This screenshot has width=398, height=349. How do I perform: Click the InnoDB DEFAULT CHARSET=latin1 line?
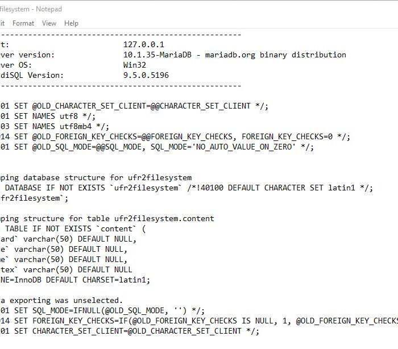pos(75,280)
